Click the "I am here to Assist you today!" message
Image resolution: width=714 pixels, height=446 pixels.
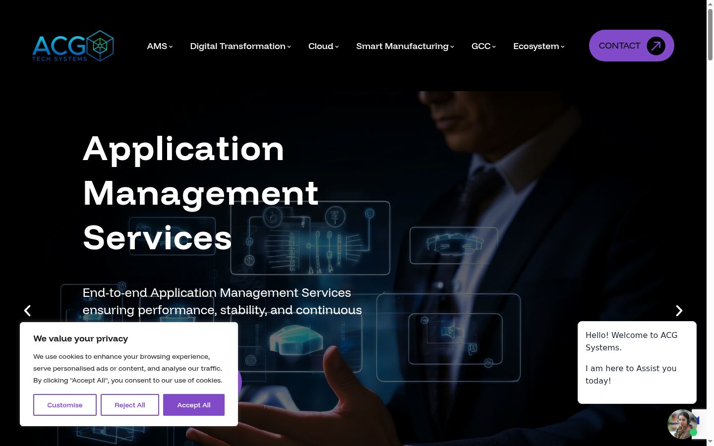(x=631, y=375)
